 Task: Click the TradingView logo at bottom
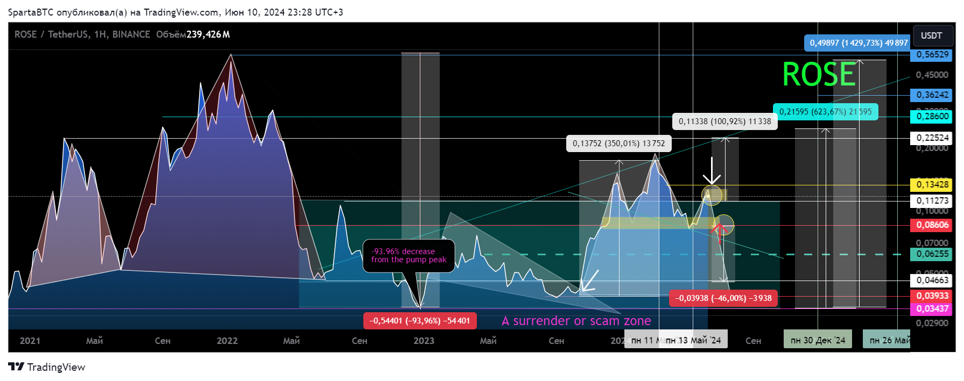pyautogui.click(x=47, y=367)
